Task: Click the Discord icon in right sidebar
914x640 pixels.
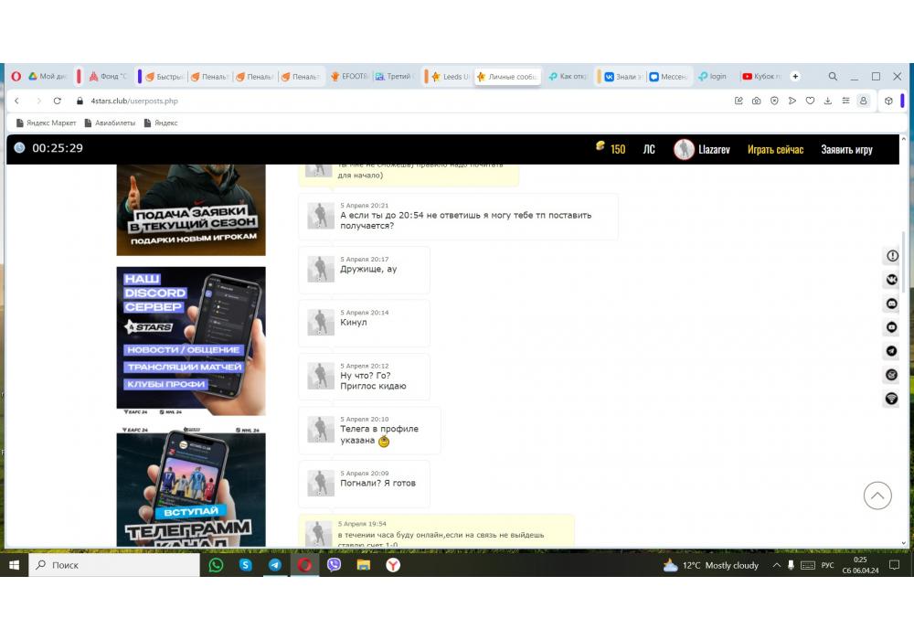Action: pos(891,304)
